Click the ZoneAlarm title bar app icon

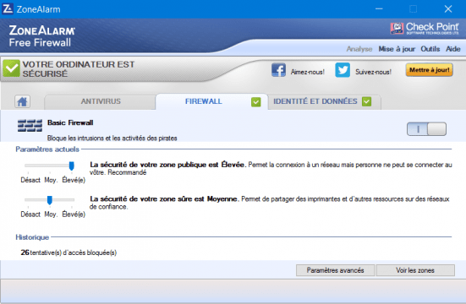8,9
